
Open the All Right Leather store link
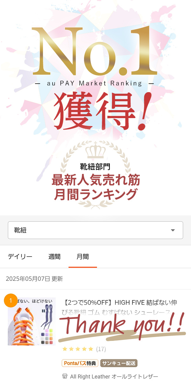coord(114,376)
